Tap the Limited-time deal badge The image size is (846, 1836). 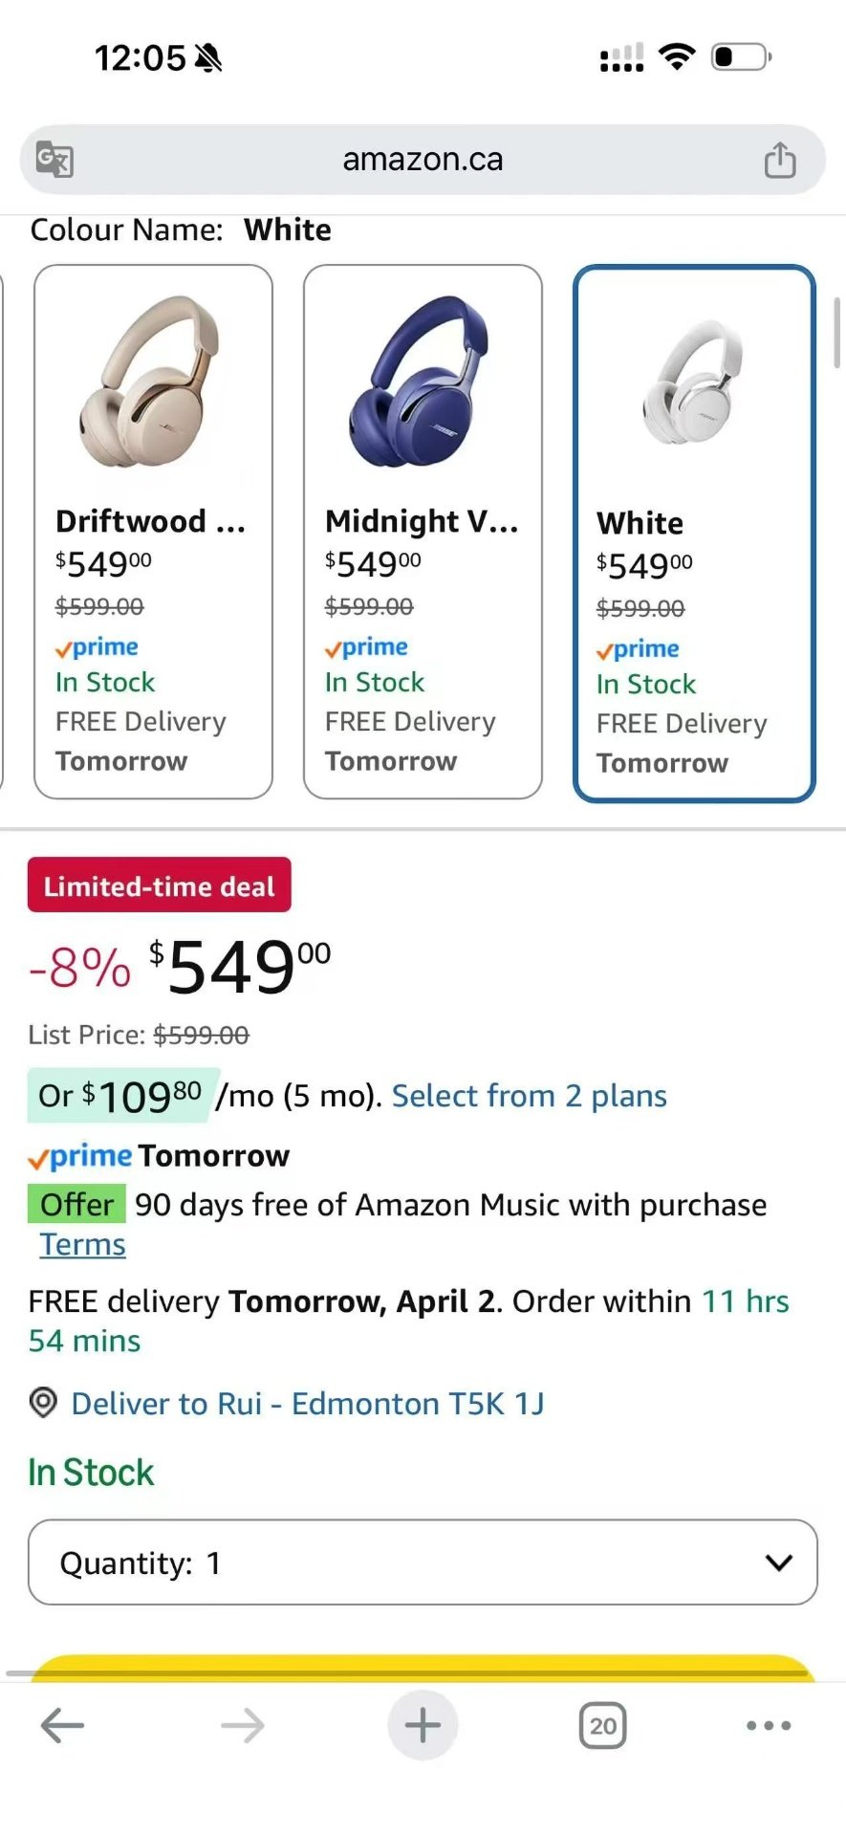coord(159,885)
